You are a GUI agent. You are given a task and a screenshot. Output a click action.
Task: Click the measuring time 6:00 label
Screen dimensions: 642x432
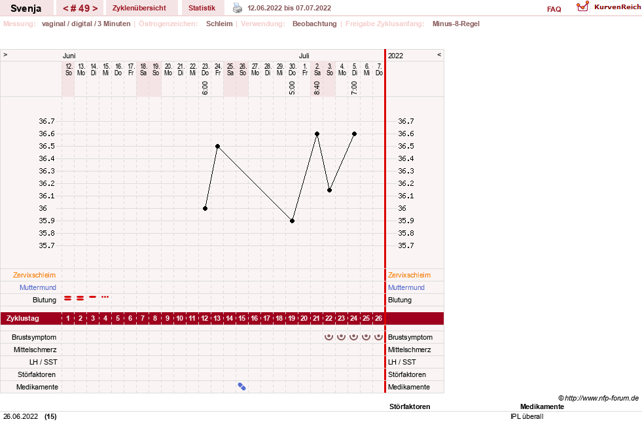(x=205, y=88)
